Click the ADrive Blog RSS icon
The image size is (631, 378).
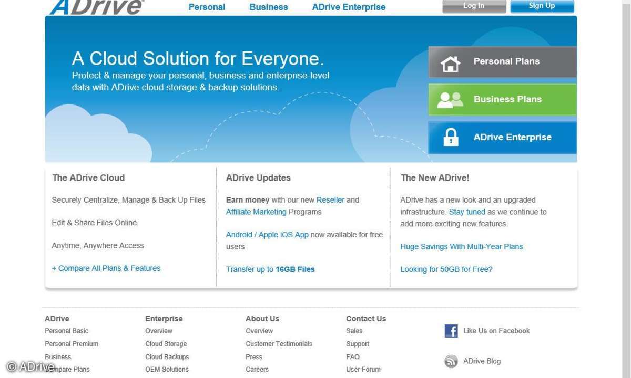coord(451,361)
